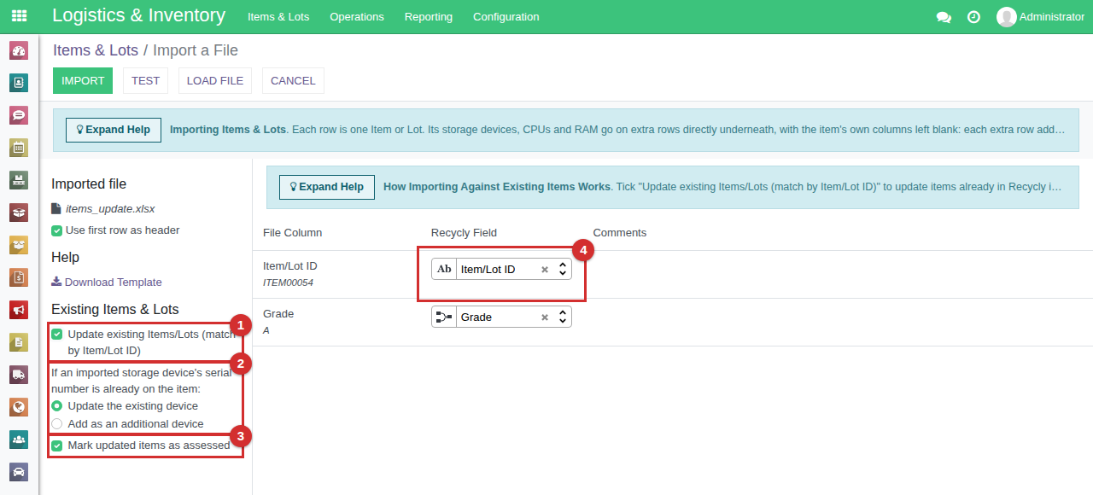Image resolution: width=1093 pixels, height=495 pixels.
Task: Open the apps grid menu
Action: tap(19, 16)
